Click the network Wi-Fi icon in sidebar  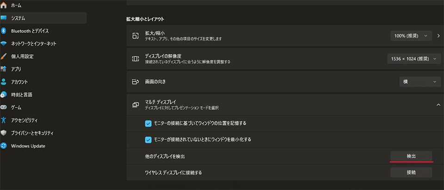(x=3, y=44)
